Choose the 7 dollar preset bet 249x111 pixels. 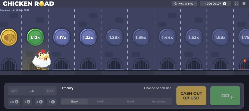pos(52,102)
